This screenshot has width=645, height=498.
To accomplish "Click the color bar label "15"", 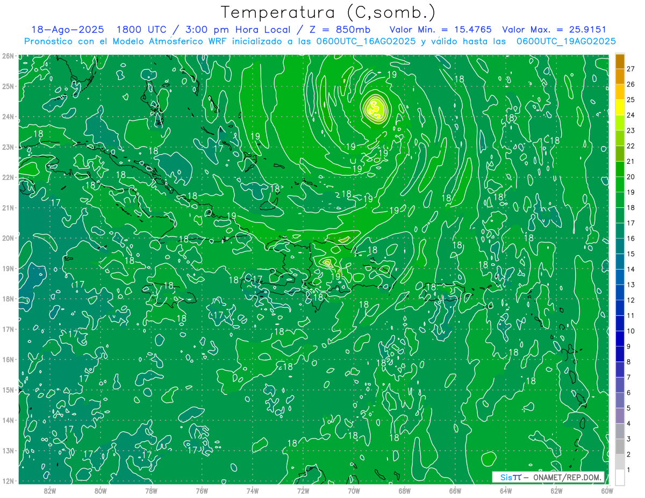I will (631, 254).
